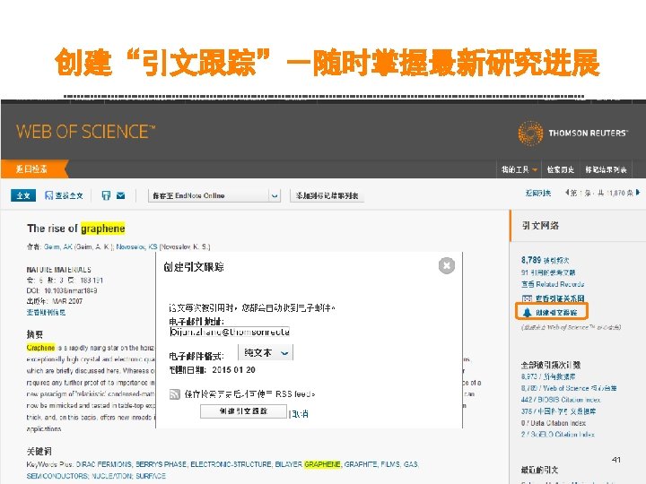Click keyword SURFACE

[x=151, y=476]
